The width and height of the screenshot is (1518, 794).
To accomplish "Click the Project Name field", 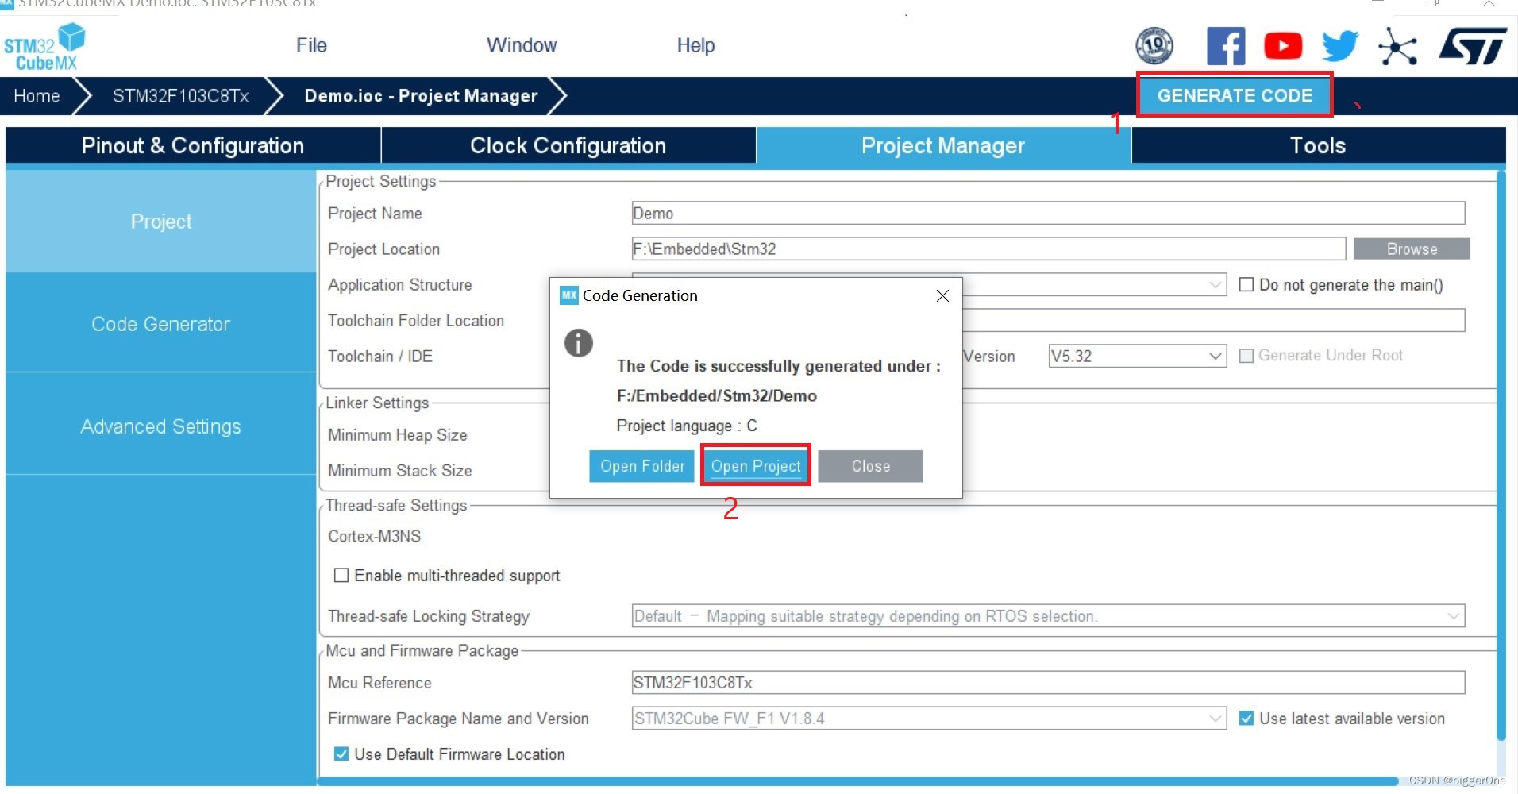I will 1048,213.
